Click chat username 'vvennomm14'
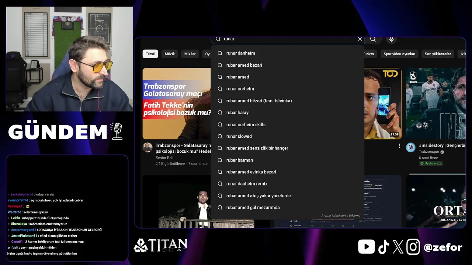 click(18, 200)
